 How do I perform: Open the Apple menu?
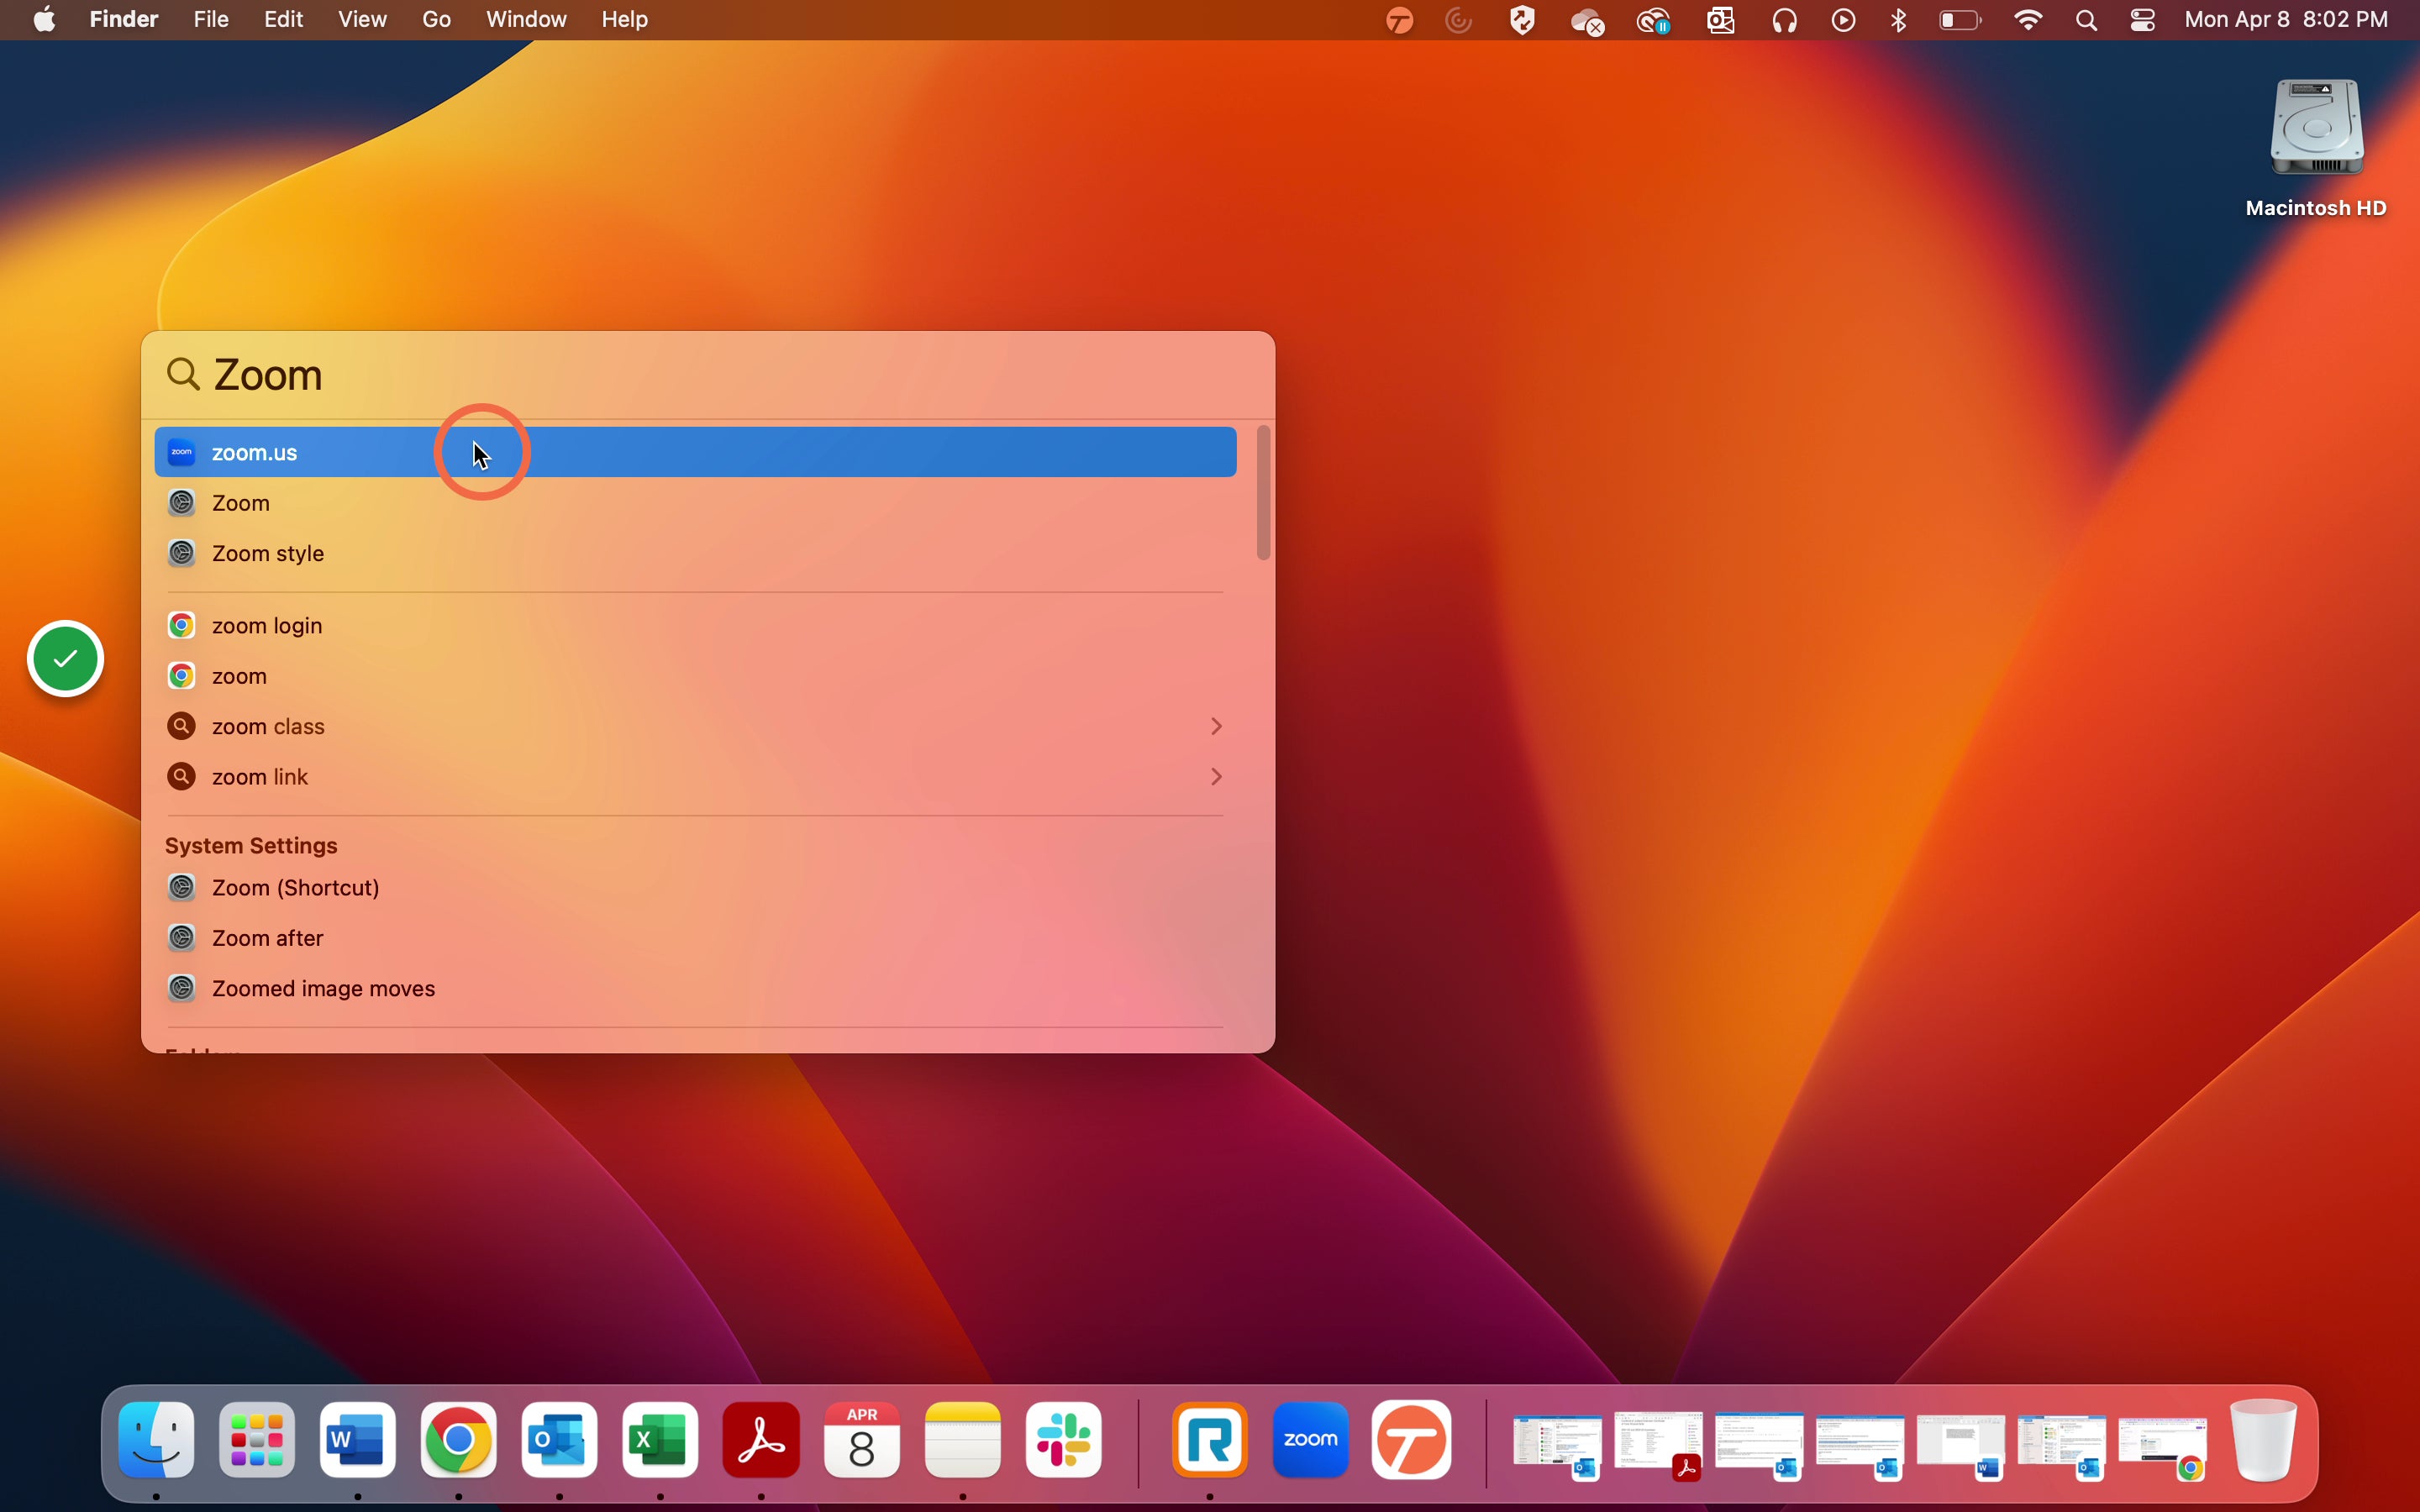[44, 20]
